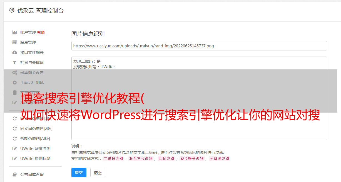Click the 说明： label
Image resolution: width=341 pixels, height=182 pixels.
coord(77,146)
